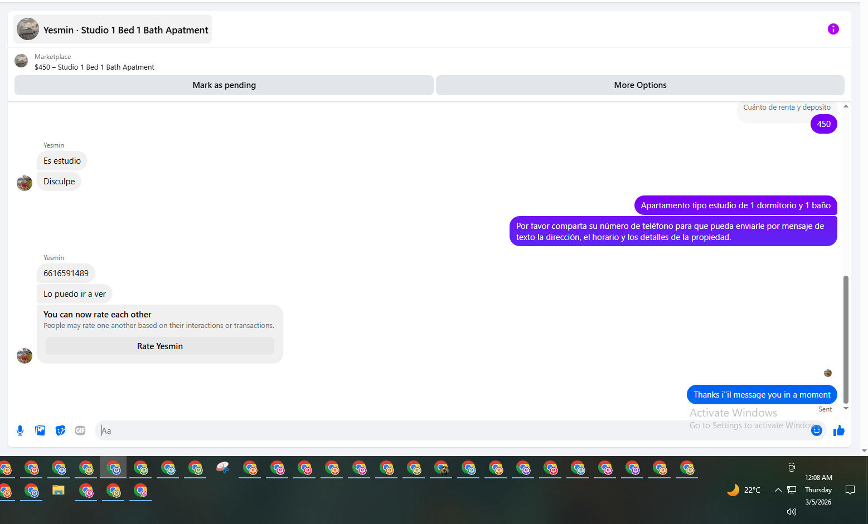Select the "Disculpe" message bubble

(x=59, y=182)
